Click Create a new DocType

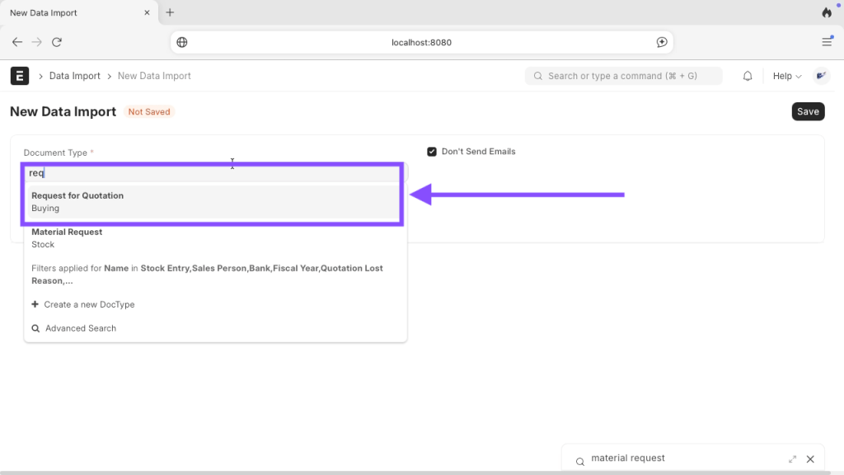tap(89, 304)
